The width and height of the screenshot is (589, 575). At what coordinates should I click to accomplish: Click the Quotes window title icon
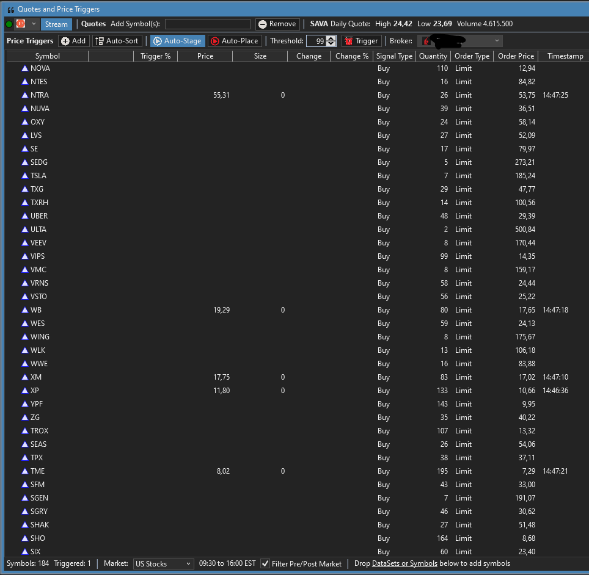coord(11,9)
